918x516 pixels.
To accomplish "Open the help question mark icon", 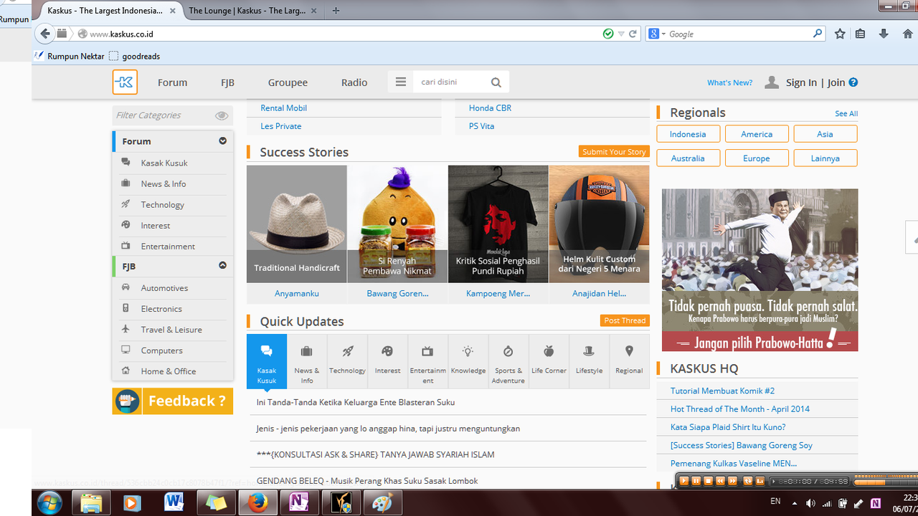I will point(853,82).
